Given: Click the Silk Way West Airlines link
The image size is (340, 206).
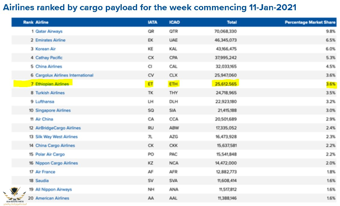Looking at the screenshot, I should pyautogui.click(x=57, y=137).
